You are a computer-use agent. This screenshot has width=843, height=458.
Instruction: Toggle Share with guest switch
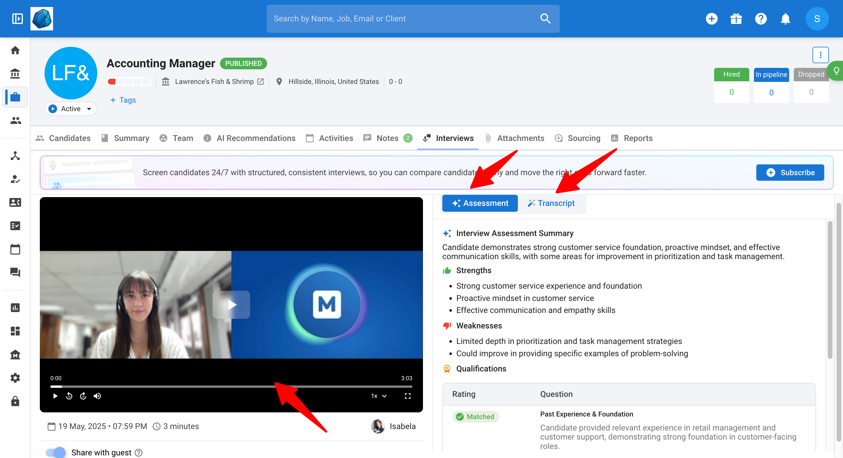click(56, 452)
